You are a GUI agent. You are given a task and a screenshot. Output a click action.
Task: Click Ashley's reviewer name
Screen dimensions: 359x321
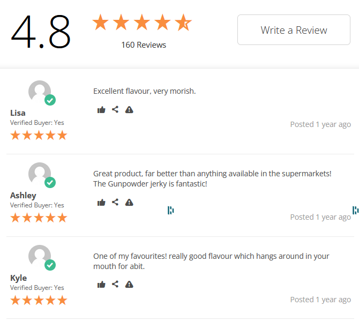[x=23, y=196]
